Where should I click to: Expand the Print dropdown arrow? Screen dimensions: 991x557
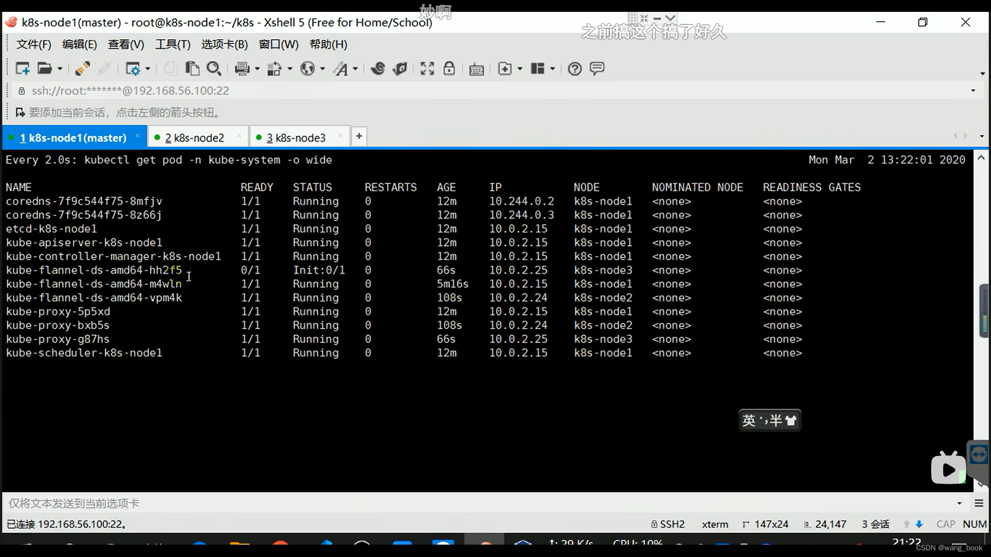tap(257, 69)
